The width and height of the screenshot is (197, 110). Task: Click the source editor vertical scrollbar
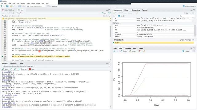coord(110,32)
